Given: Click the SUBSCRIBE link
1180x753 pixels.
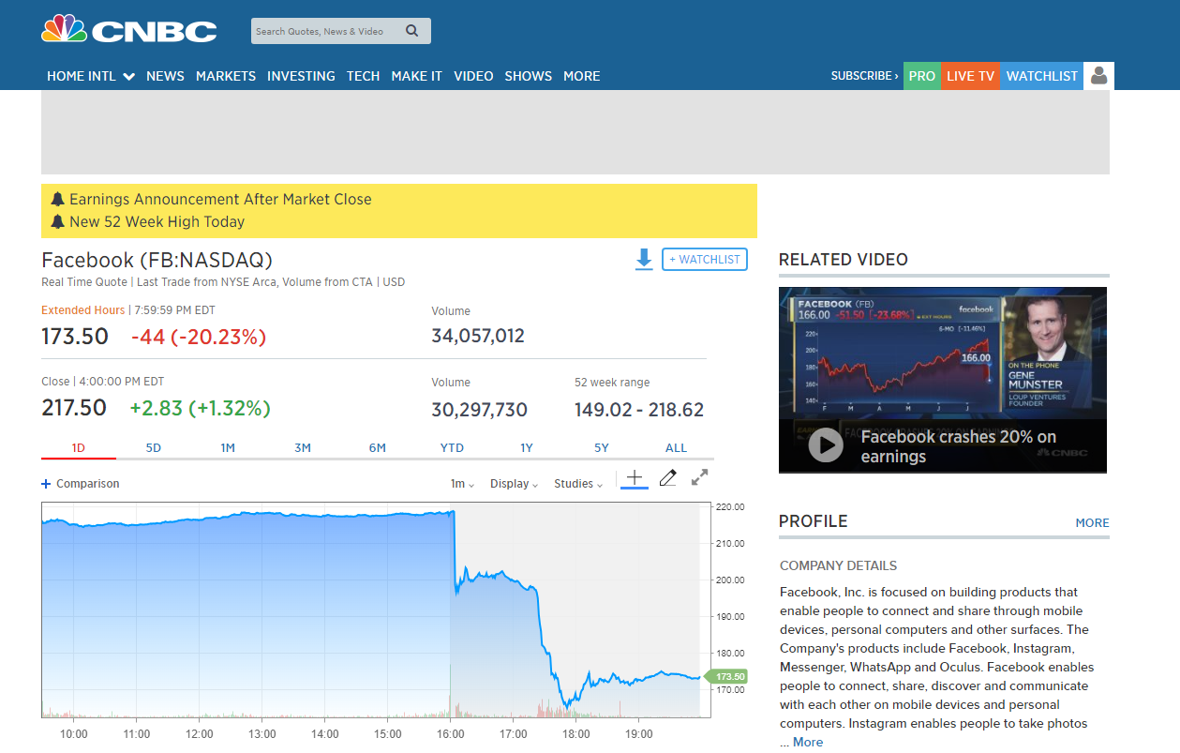Looking at the screenshot, I should (x=864, y=76).
